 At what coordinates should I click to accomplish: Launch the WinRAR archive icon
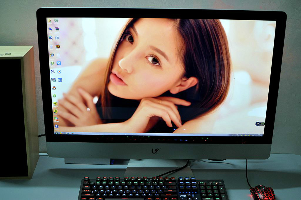[x=57, y=29]
